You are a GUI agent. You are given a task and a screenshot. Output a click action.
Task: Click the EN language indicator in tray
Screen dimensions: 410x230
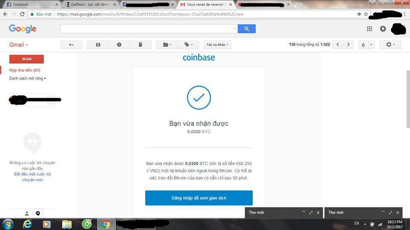357,224
